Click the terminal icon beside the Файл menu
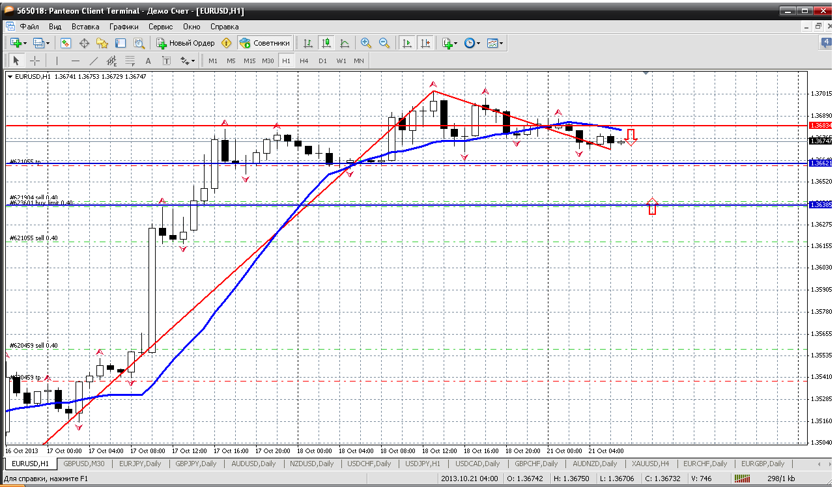This screenshot has width=839, height=487. (x=10, y=27)
